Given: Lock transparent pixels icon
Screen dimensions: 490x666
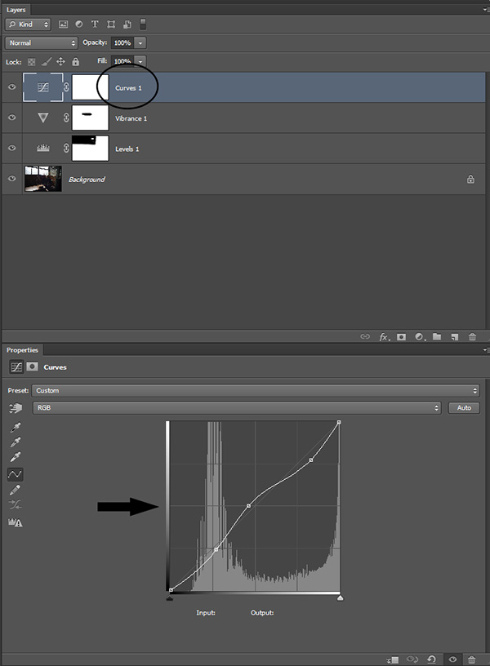Looking at the screenshot, I should tap(32, 62).
